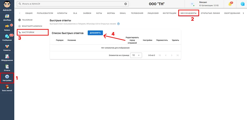
Task: Switch to the Боты tab
Action: pos(99,13)
